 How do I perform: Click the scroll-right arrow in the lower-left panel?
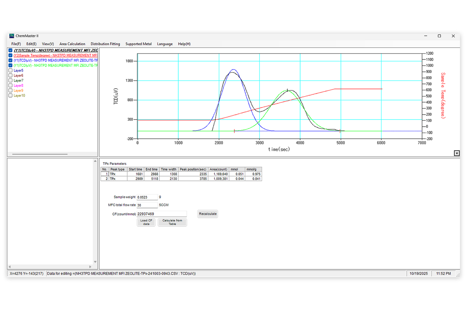91,267
